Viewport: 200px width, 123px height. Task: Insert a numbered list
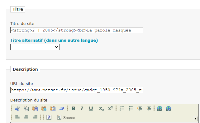click(x=122, y=108)
